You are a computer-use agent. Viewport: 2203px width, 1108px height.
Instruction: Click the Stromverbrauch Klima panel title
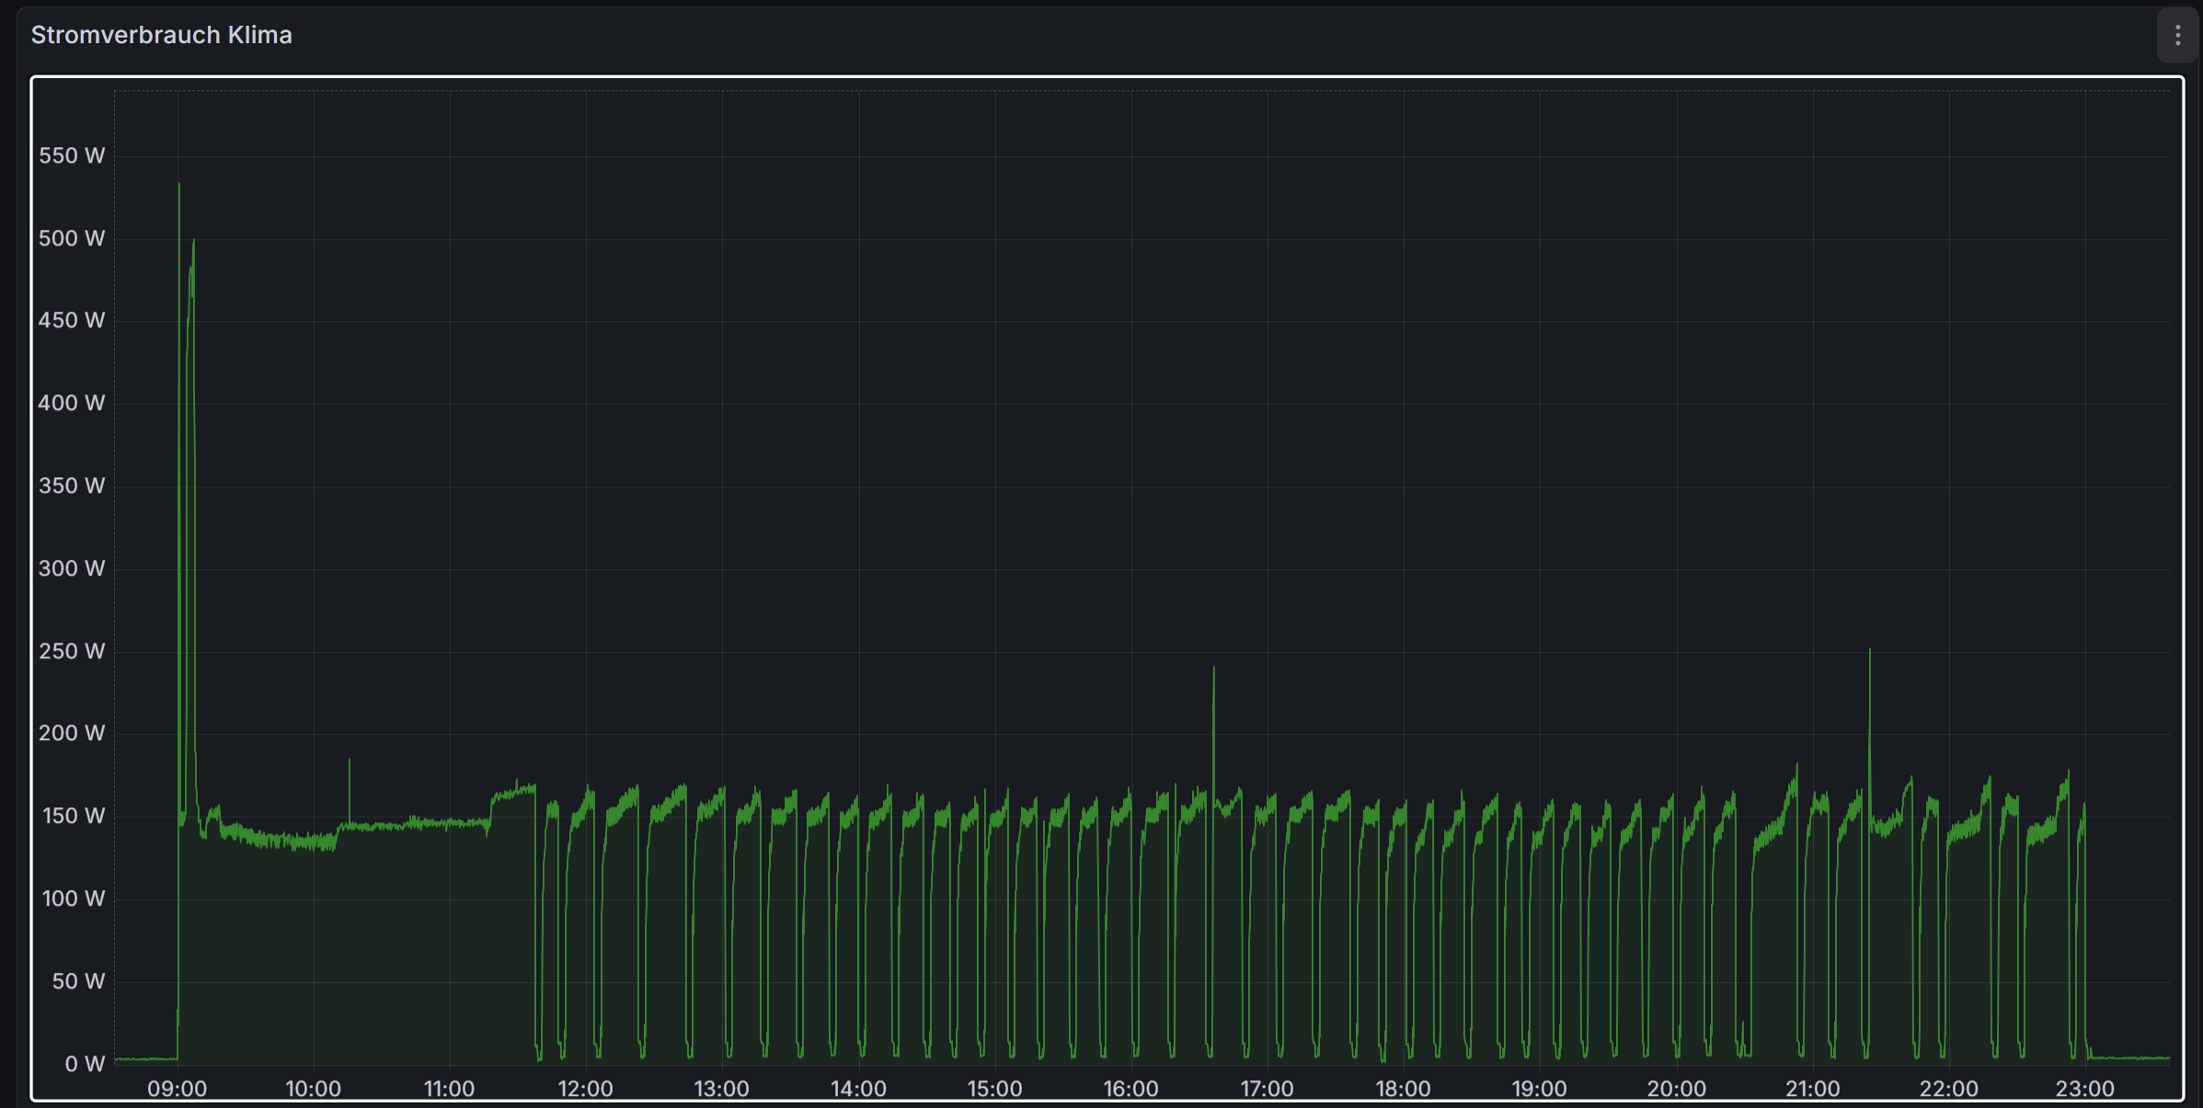tap(162, 35)
